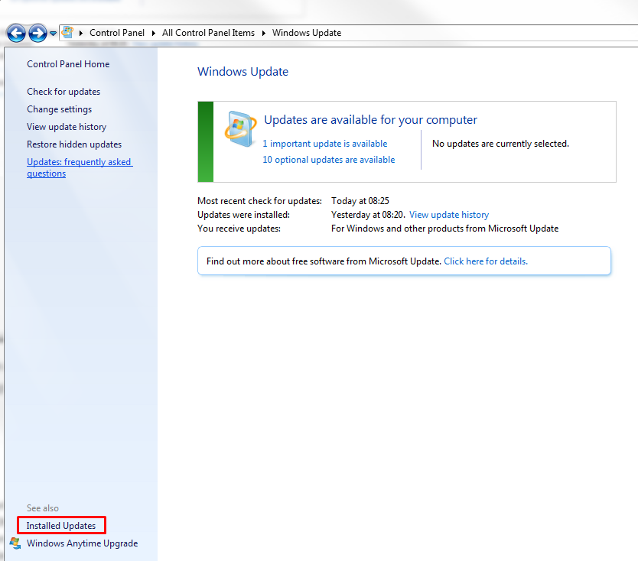
Task: Click the Yesterday at 08:20 install time
Action: coord(368,215)
